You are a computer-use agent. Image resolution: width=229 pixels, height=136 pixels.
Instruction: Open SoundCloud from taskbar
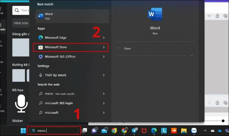click(174, 131)
